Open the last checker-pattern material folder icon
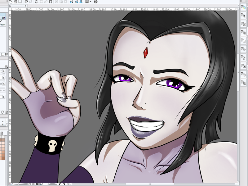The width and height of the screenshot is (248, 186). (x=243, y=83)
